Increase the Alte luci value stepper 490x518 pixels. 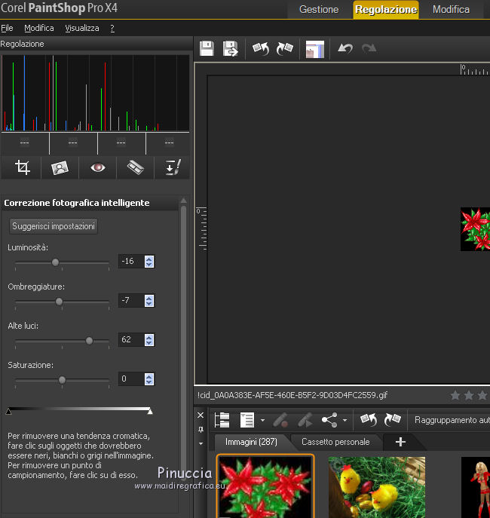(x=149, y=336)
